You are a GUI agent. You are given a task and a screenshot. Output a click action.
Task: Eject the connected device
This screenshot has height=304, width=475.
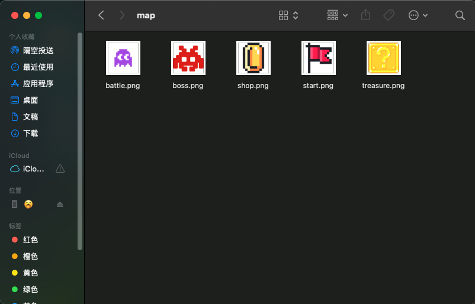coord(60,204)
